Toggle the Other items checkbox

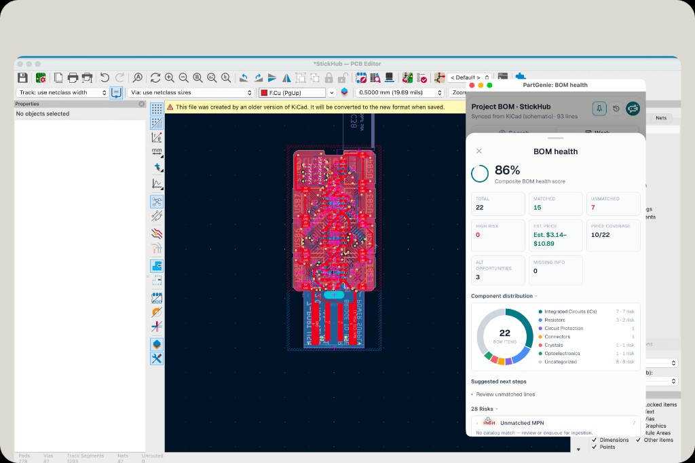638,440
